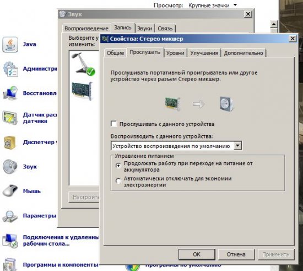The image size is (303, 271).
Task: Open Запись tab in Звук window
Action: (x=123, y=28)
